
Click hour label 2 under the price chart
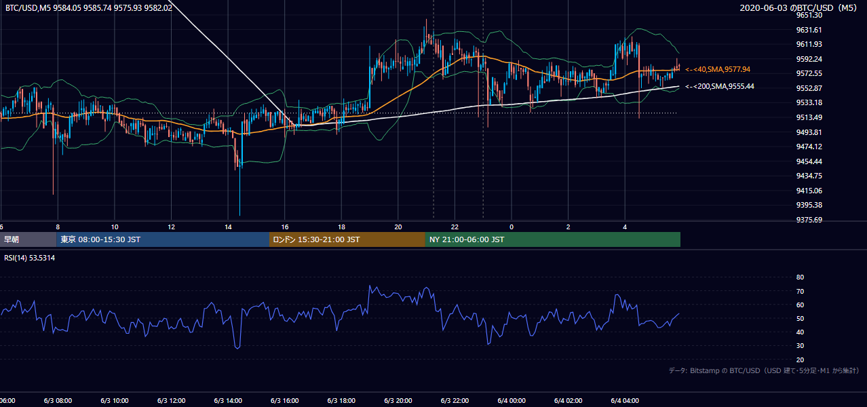[x=569, y=227]
